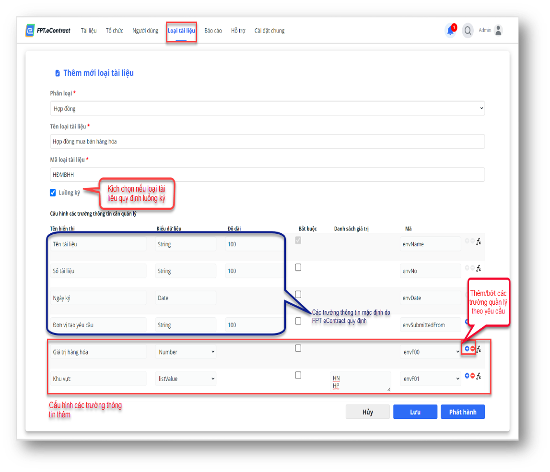The width and height of the screenshot is (550, 472).
Task: Open the Phân loại dropdown showing Hợp đồng
Action: coord(267,108)
